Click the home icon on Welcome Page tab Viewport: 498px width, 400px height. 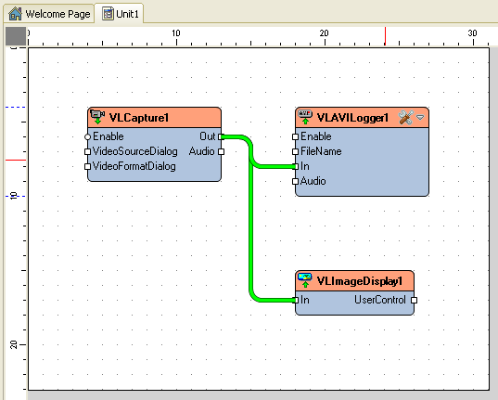point(15,14)
